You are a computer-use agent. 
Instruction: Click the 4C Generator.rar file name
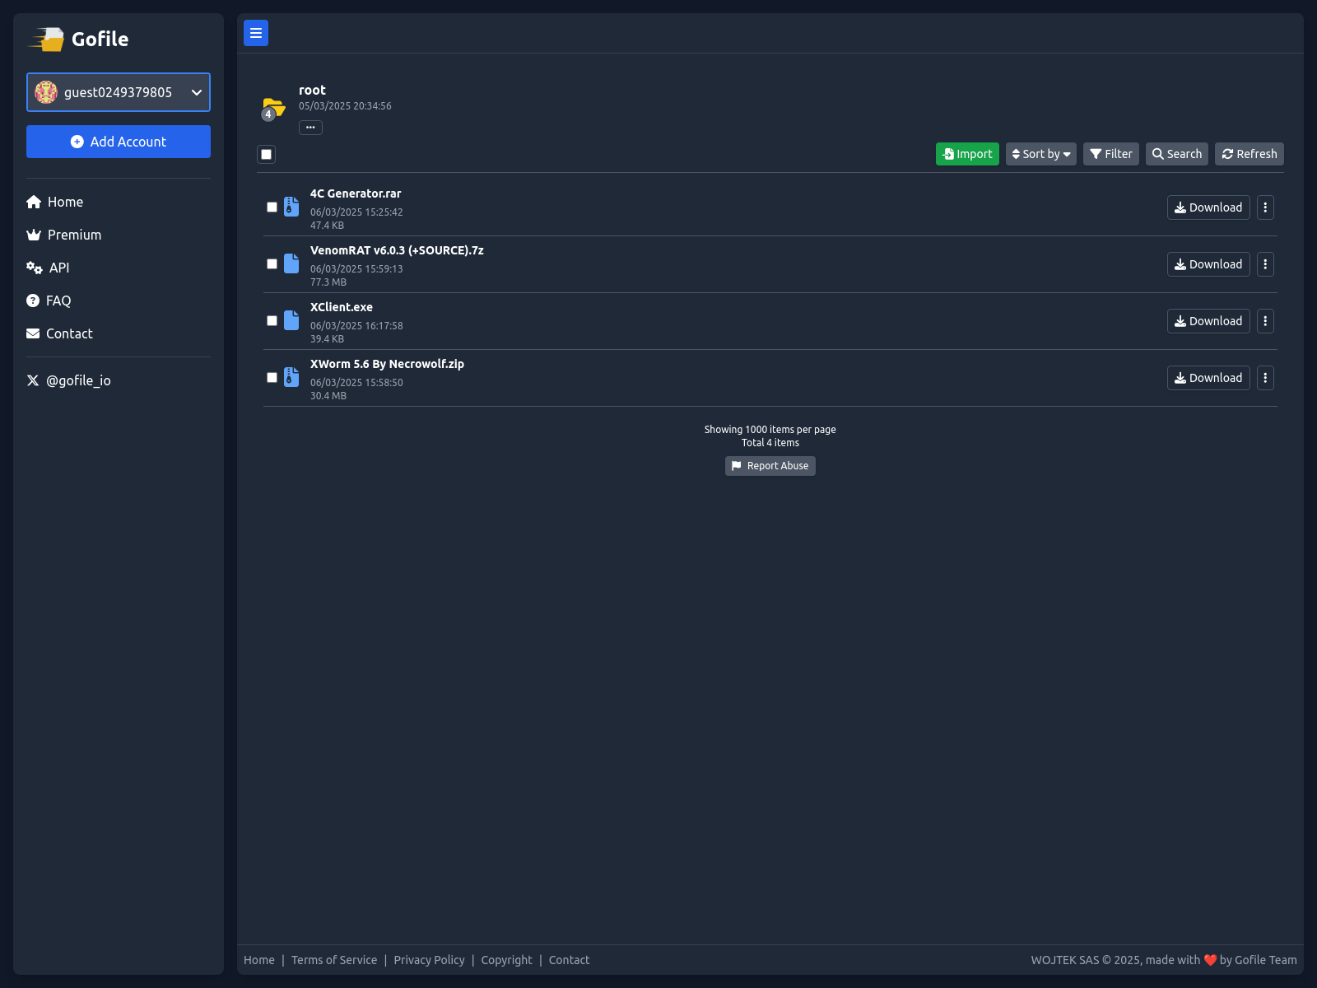point(356,193)
